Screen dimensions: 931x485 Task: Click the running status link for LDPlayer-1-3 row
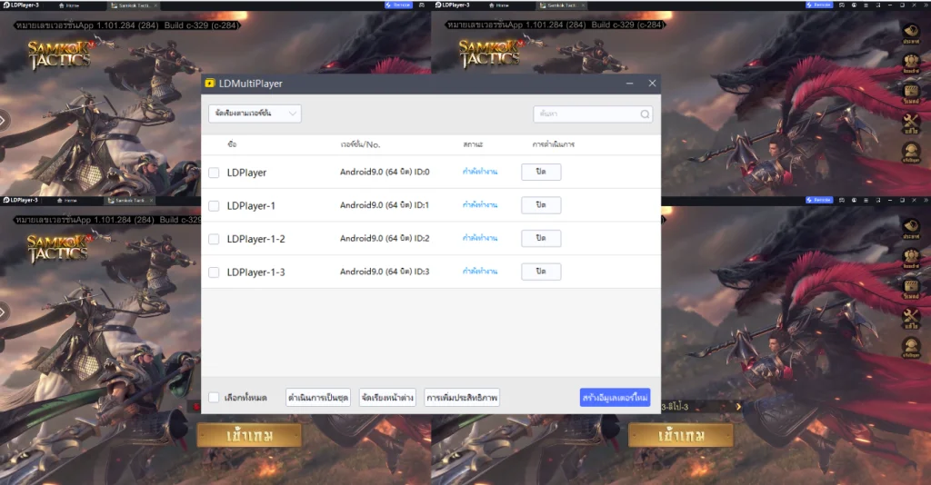click(x=480, y=272)
